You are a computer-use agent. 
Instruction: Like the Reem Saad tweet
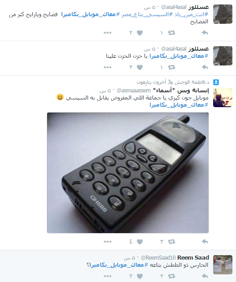tap(140, 276)
